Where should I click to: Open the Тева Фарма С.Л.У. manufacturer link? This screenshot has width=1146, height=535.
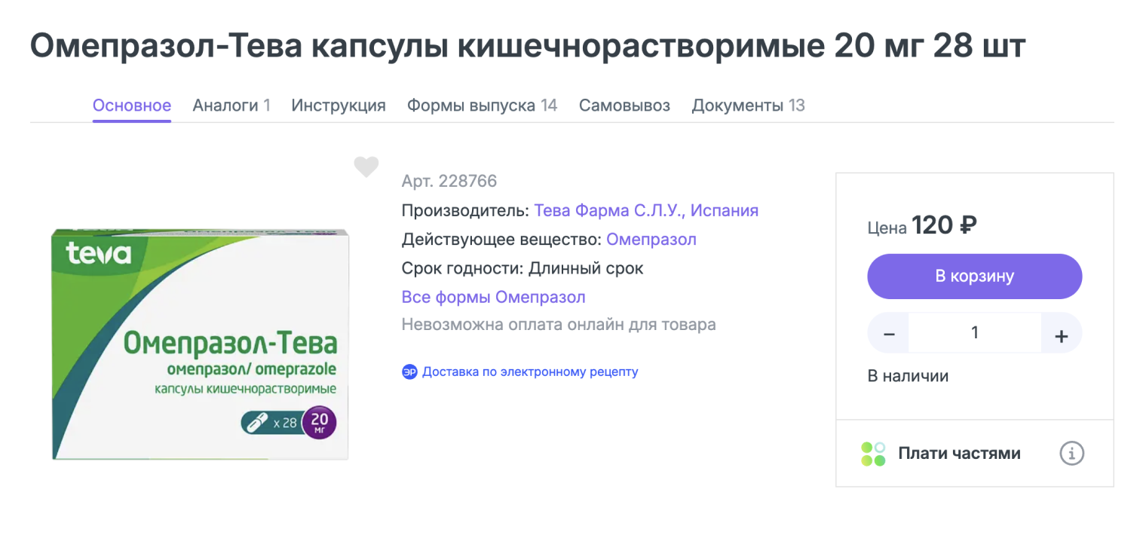(646, 210)
